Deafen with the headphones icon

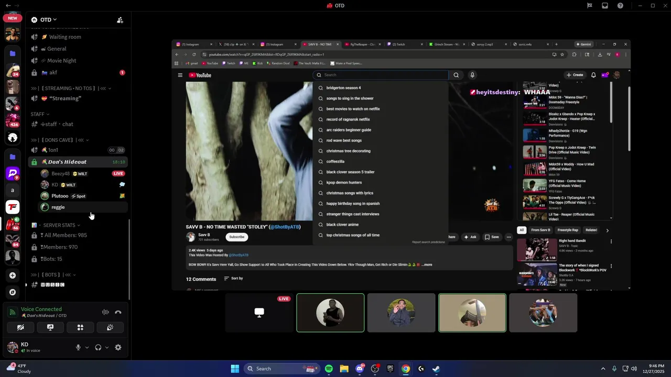98,347
